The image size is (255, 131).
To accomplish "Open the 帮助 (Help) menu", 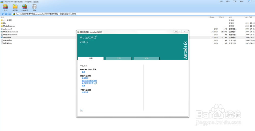I will pyautogui.click(x=242, y=2).
